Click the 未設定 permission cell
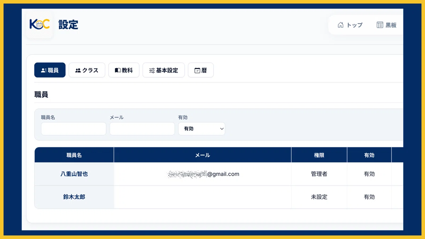Viewport: 425px width, 239px height. (319, 197)
